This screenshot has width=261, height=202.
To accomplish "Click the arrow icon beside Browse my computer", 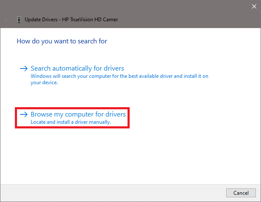I will 24,114.
